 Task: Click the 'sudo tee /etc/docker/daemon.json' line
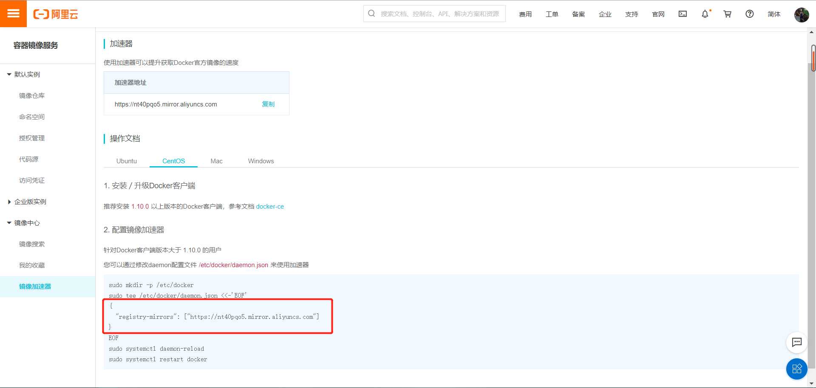click(x=178, y=296)
